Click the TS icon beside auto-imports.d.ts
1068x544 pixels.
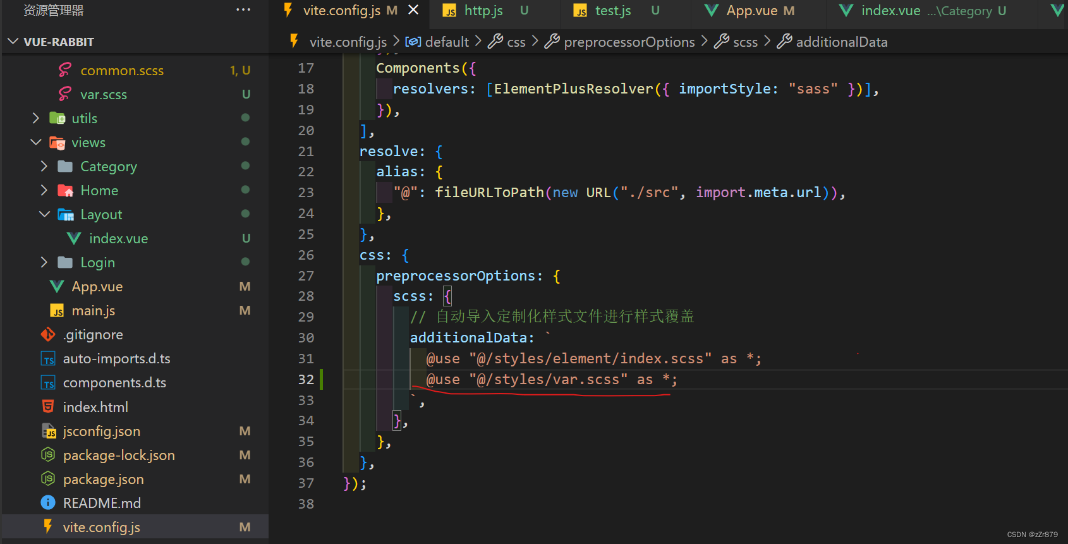(x=48, y=359)
